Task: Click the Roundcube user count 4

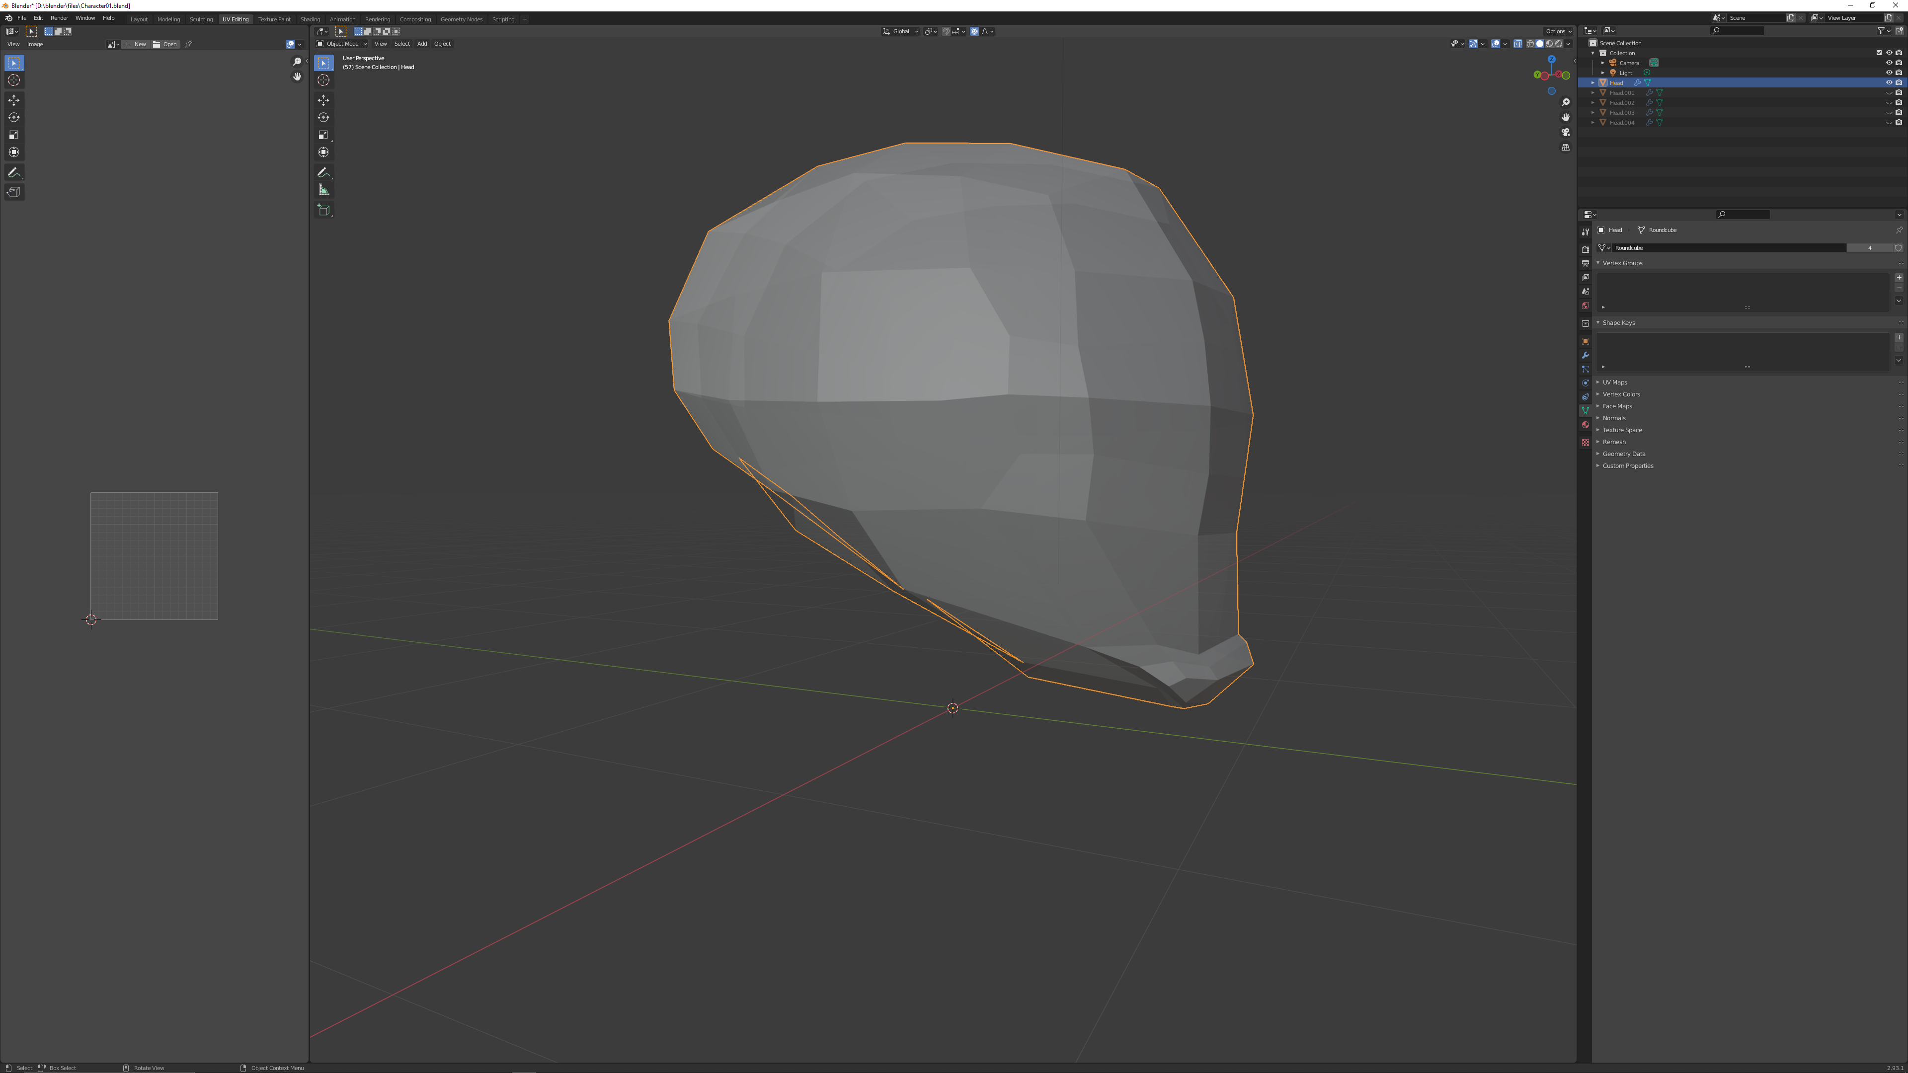Action: 1869,248
